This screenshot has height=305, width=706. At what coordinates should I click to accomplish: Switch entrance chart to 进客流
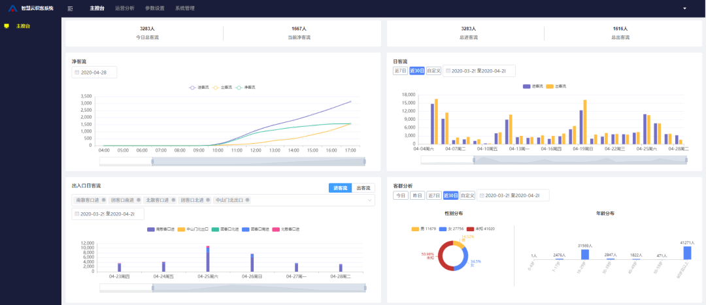pyautogui.click(x=340, y=188)
